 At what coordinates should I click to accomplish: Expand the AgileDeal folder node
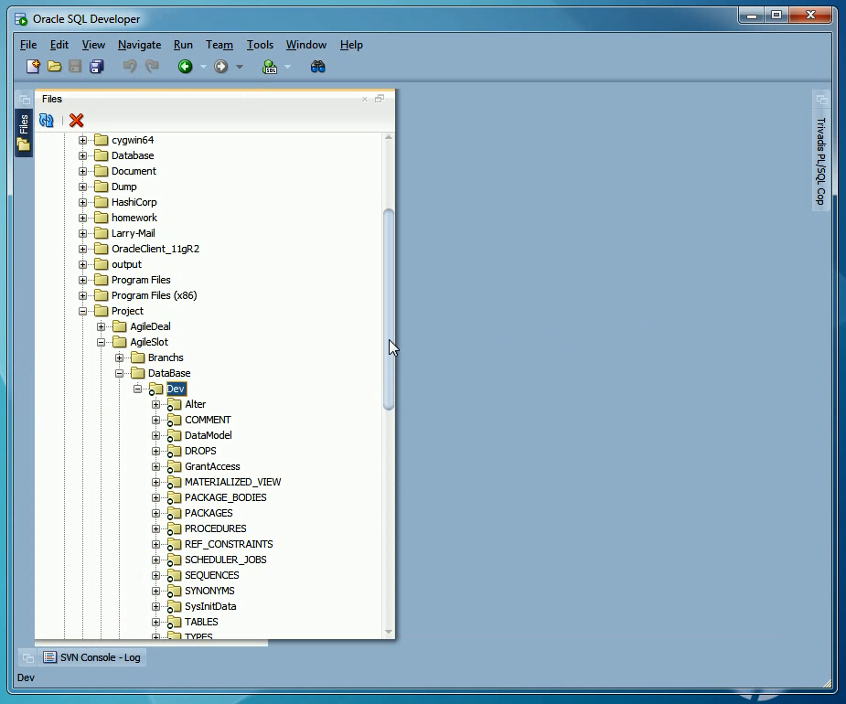tap(101, 327)
